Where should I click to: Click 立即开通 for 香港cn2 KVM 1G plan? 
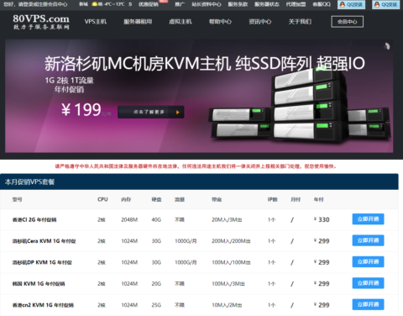tap(368, 304)
